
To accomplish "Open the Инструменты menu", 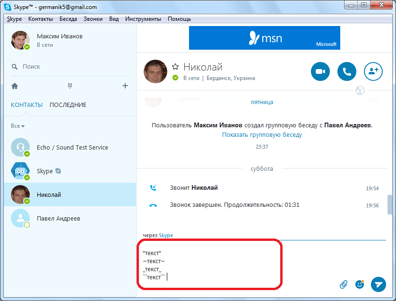I will [143, 19].
